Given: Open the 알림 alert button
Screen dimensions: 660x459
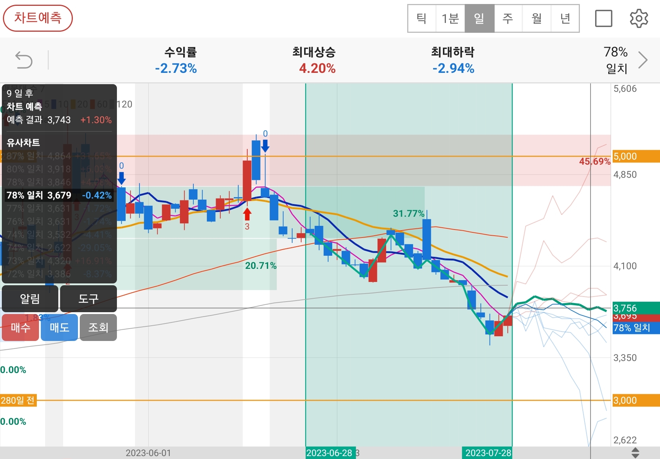Looking at the screenshot, I should click(x=30, y=299).
